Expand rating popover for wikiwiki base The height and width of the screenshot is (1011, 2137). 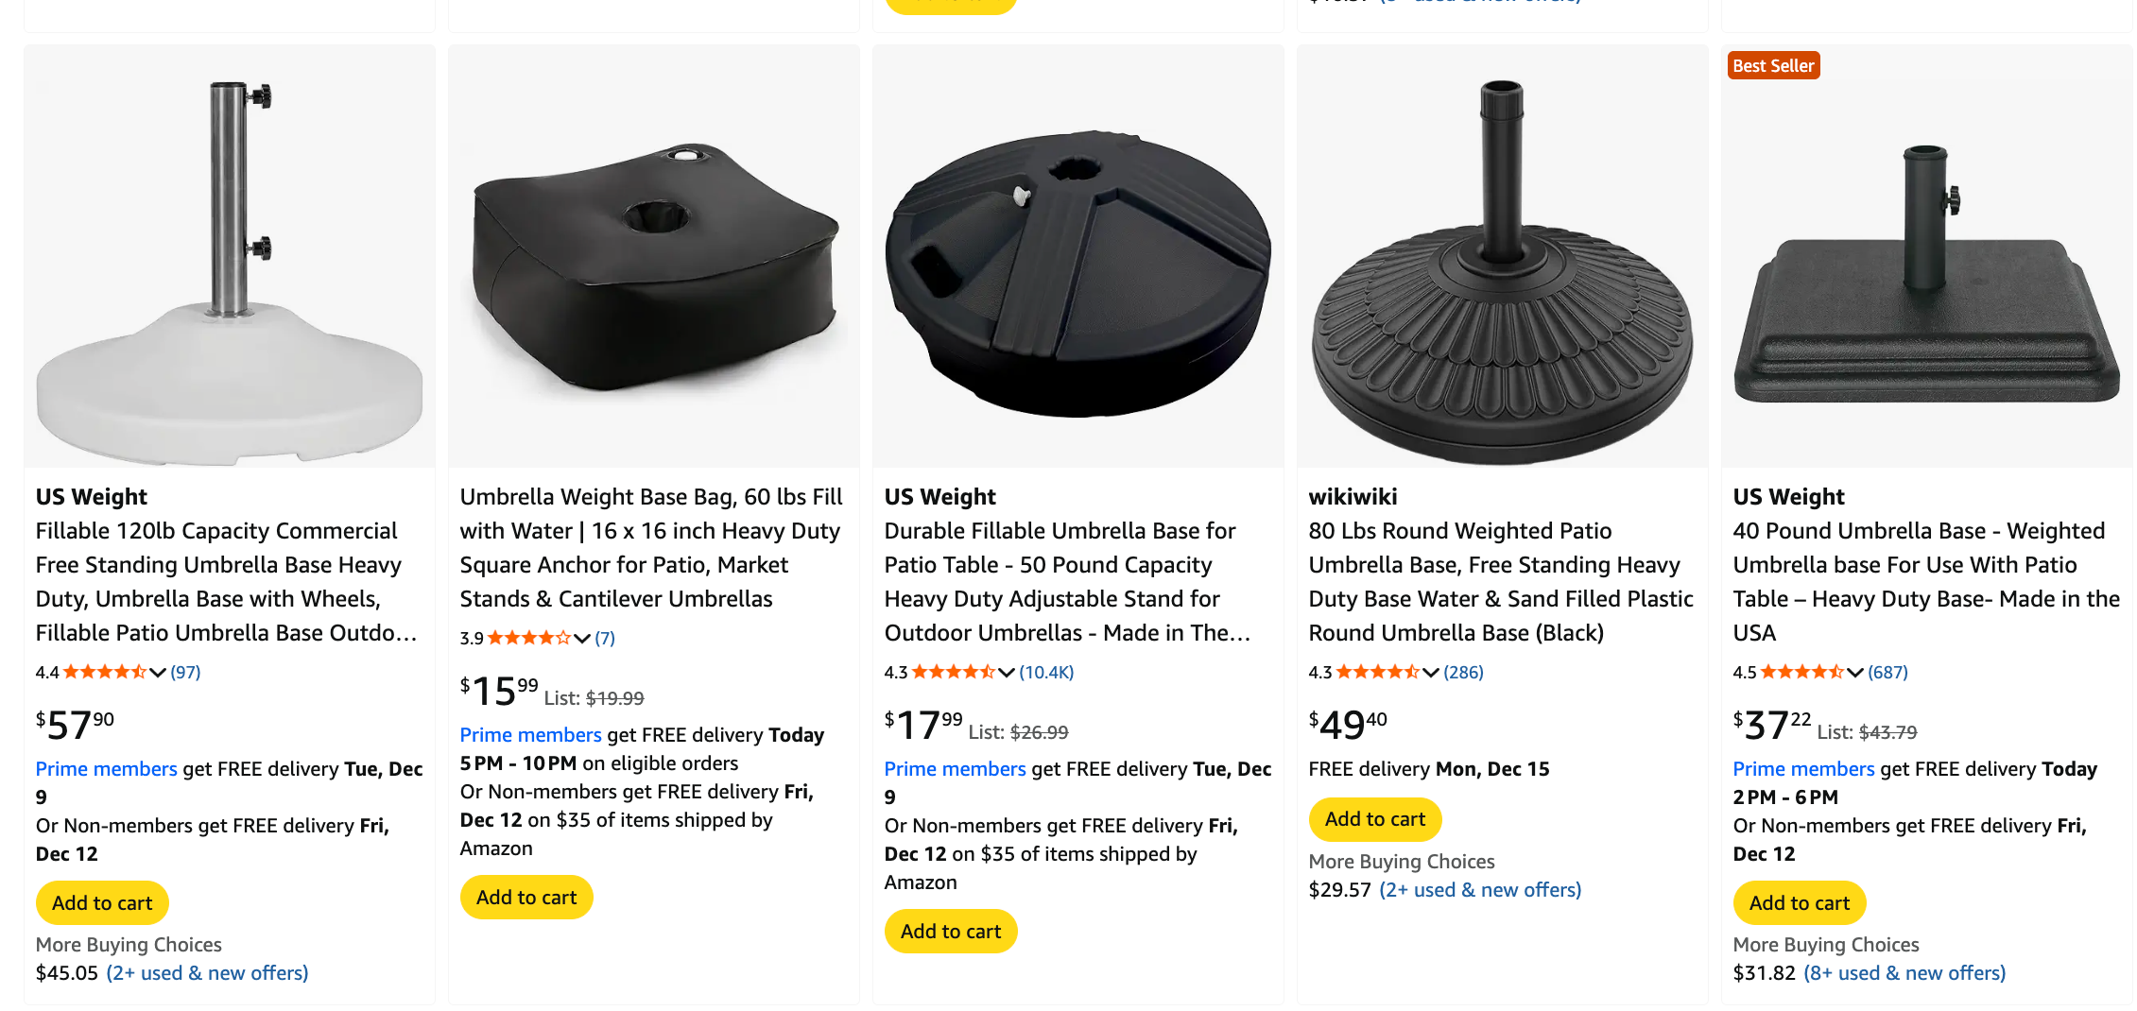pos(1431,673)
